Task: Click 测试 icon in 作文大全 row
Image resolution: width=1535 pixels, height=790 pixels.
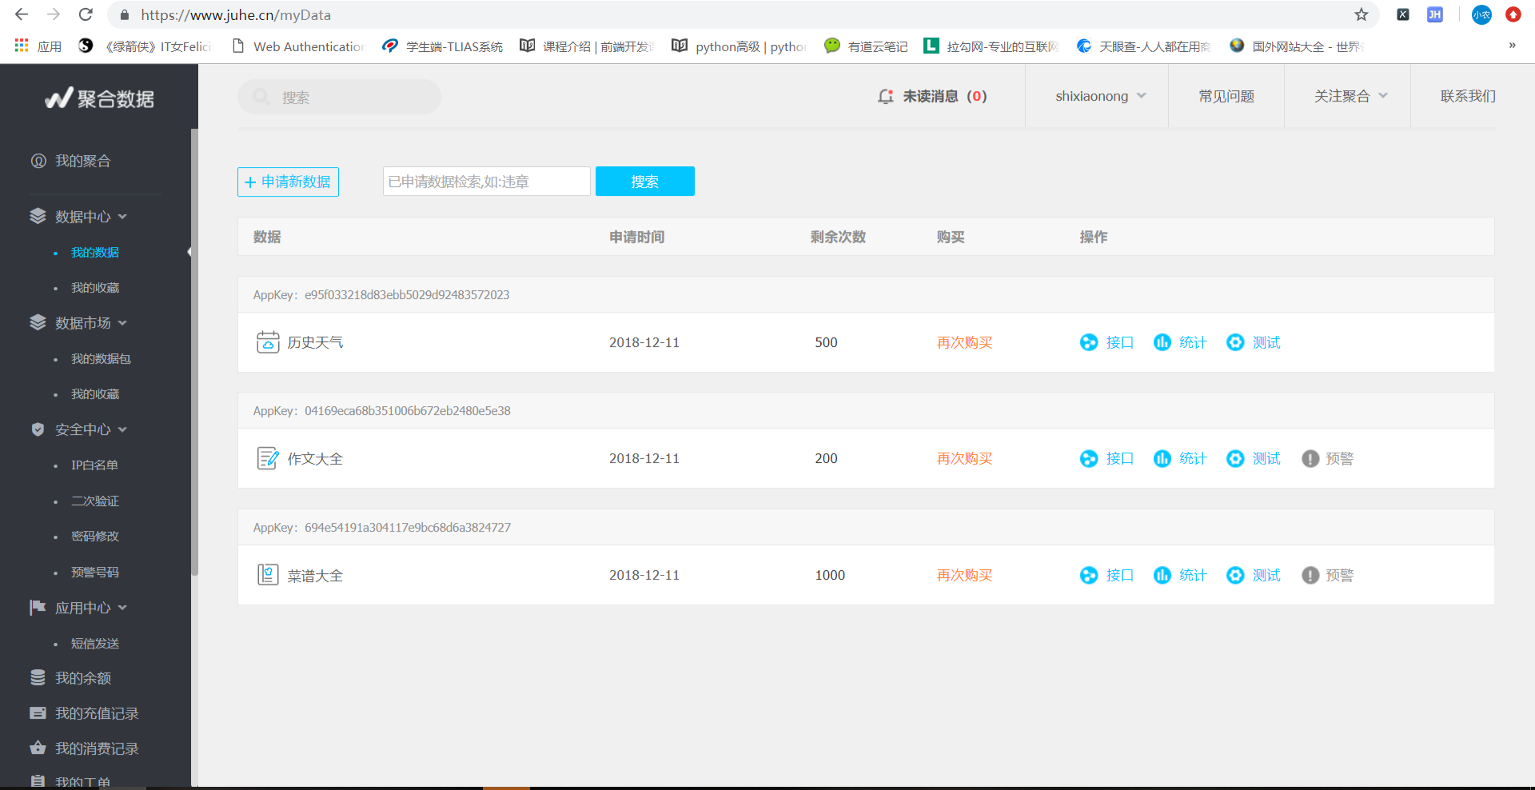Action: (1235, 458)
